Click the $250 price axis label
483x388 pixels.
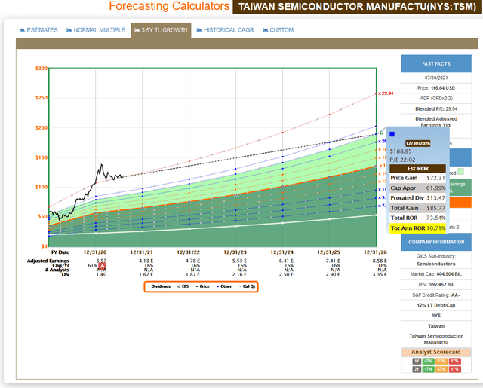[42, 98]
